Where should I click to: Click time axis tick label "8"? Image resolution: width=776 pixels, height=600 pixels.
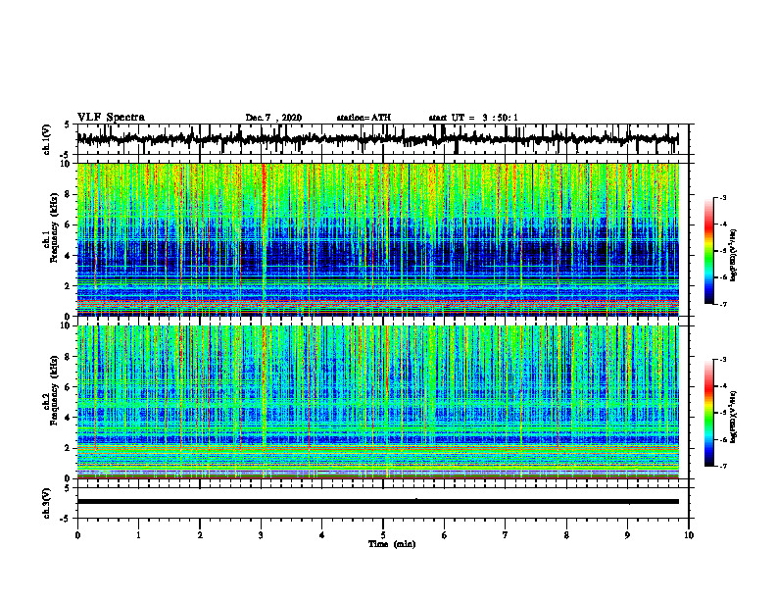pyautogui.click(x=566, y=535)
